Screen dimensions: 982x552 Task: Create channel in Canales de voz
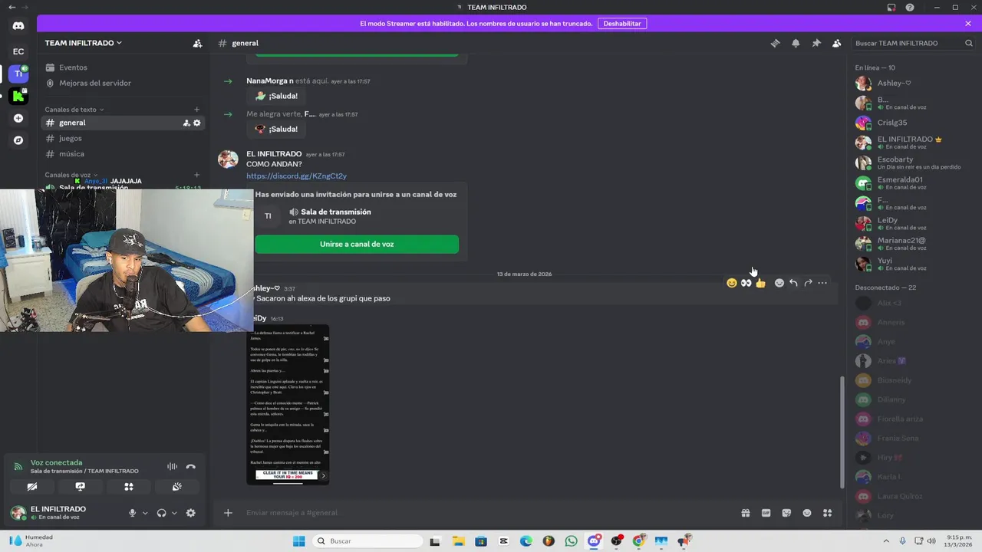(197, 175)
